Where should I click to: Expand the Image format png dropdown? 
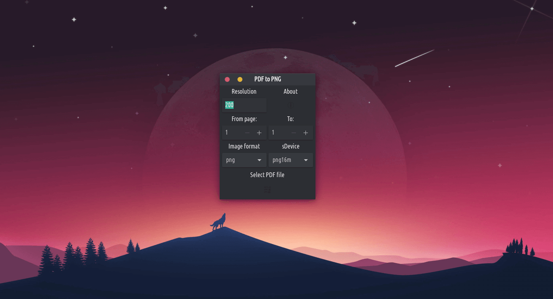coord(244,160)
